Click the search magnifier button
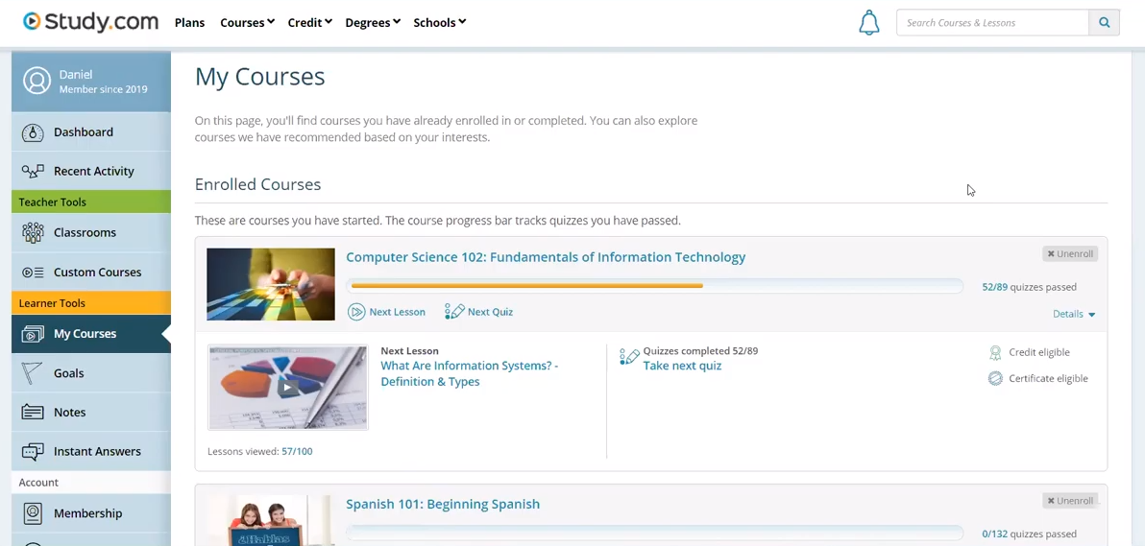 point(1104,23)
